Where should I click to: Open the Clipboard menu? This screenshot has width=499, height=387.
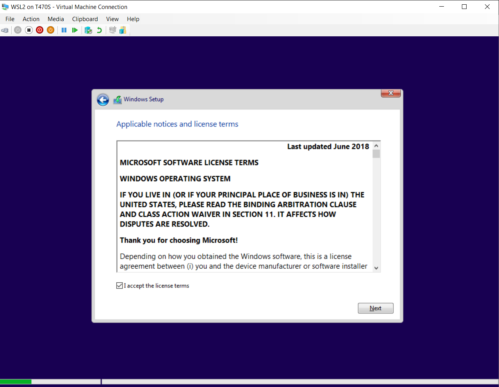(x=85, y=19)
